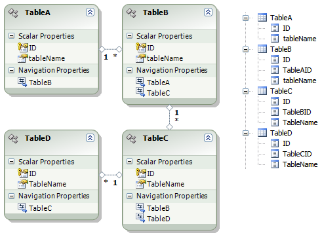The height and width of the screenshot is (237, 322).
Task: Select TableD navigation property in TableC entity
Action: 159,219
